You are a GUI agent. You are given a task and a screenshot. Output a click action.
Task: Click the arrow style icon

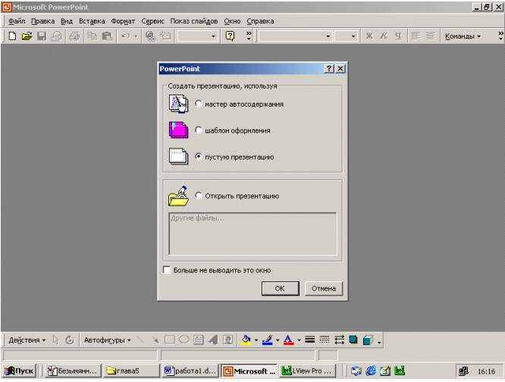tap(339, 340)
